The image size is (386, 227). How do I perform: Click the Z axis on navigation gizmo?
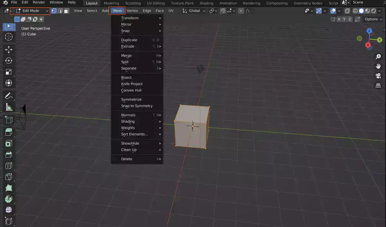(x=370, y=31)
